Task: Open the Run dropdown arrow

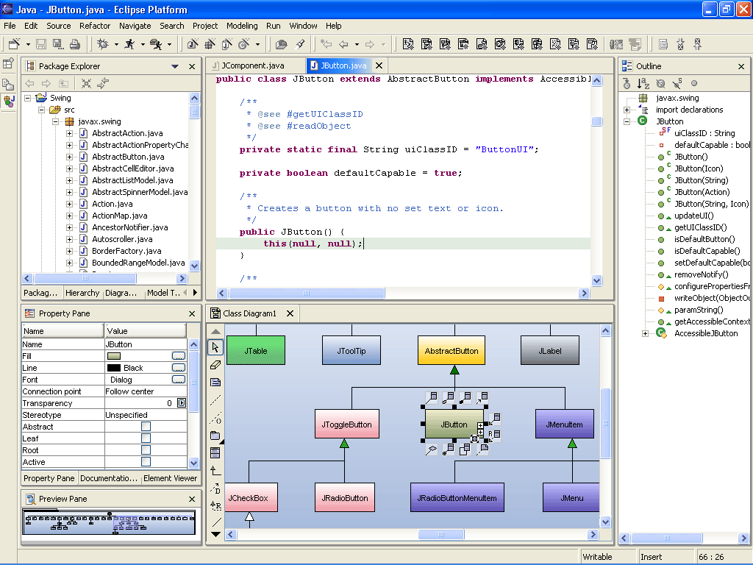Action: 143,45
